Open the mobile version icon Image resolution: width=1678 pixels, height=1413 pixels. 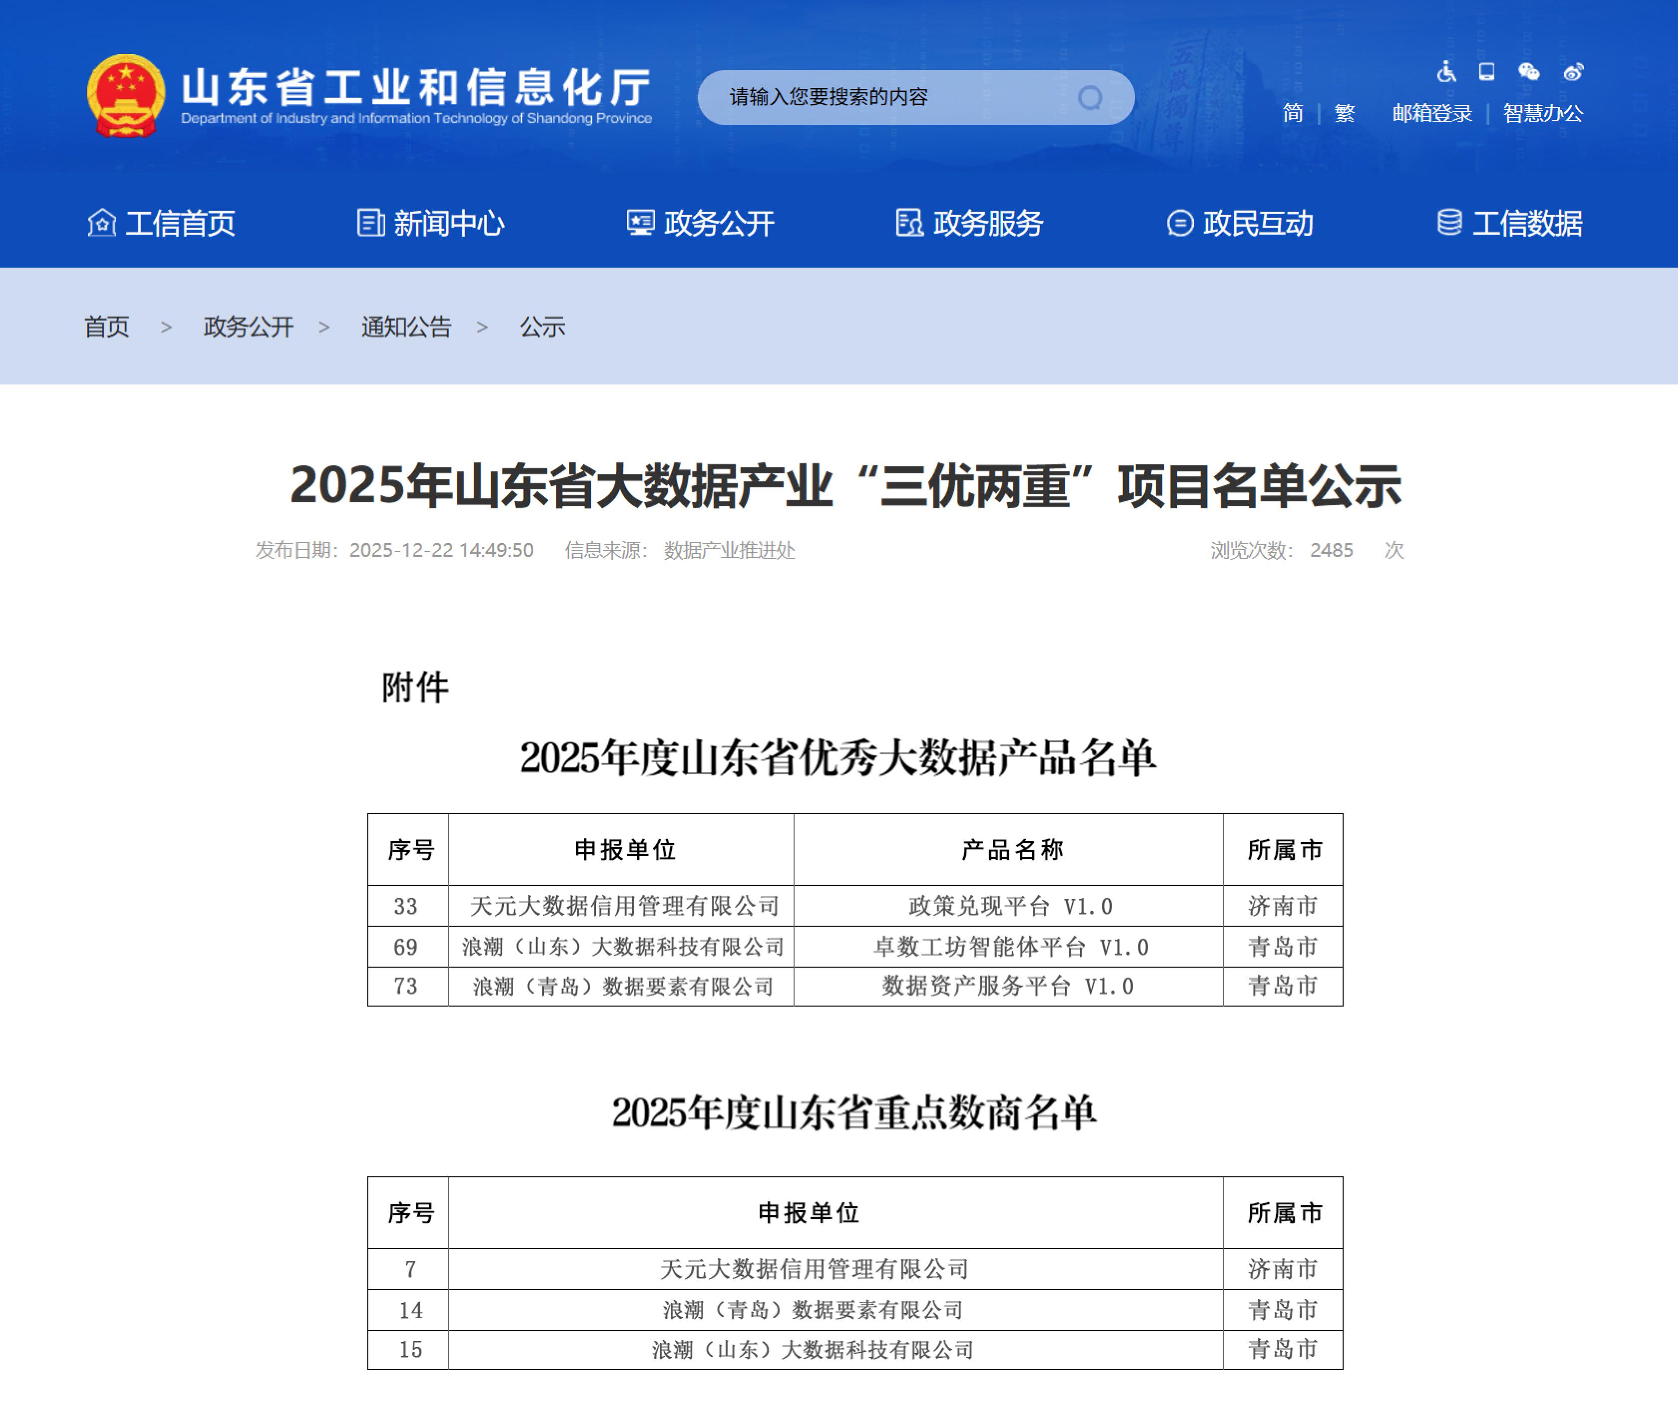[x=1487, y=72]
